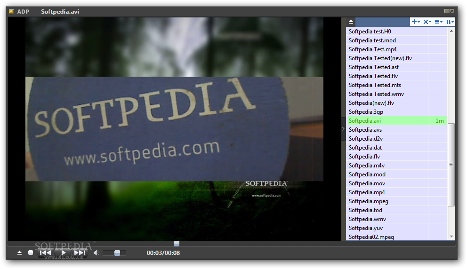Select Softpedia.mod in playlist
Image resolution: width=467 pixels, height=269 pixels.
coord(396,174)
